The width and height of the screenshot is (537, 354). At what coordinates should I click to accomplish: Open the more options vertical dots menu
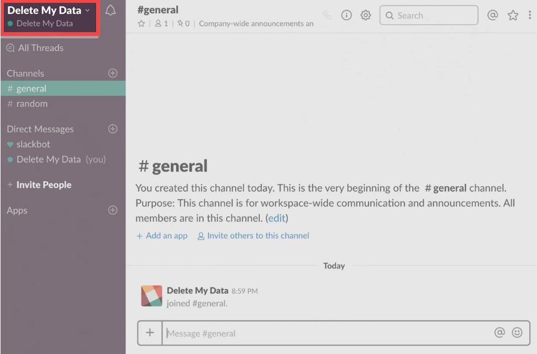tap(530, 15)
